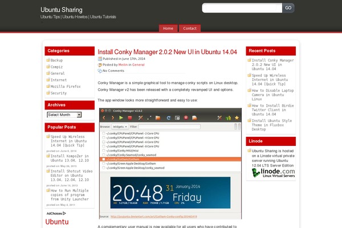Image resolution: width=342 pixels, height=228 pixels.
Task: Open the Widgets browse dropdown
Action: 120,127
